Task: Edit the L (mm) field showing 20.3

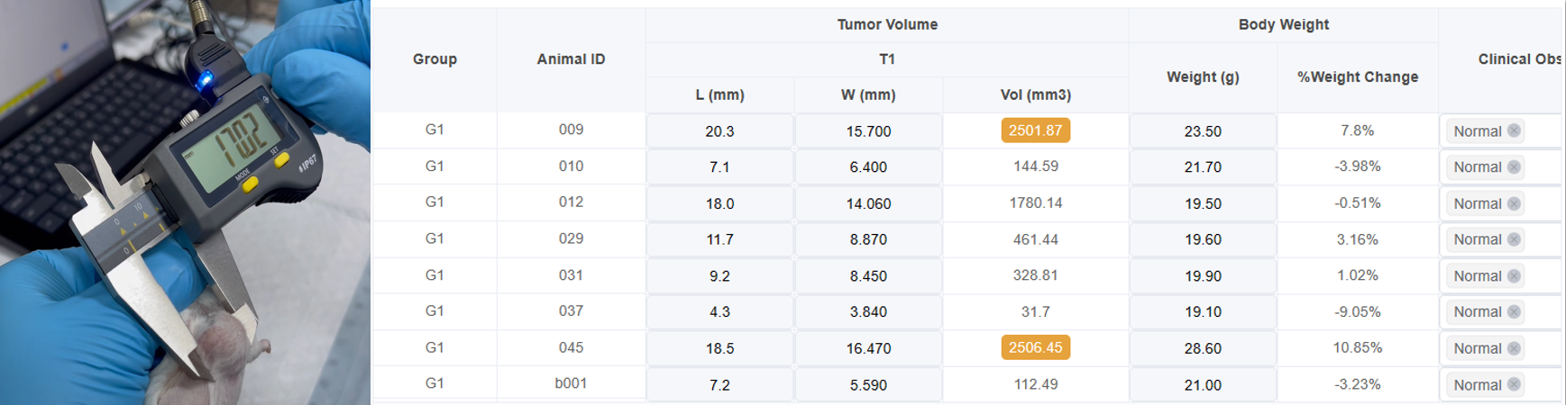Action: click(x=719, y=131)
